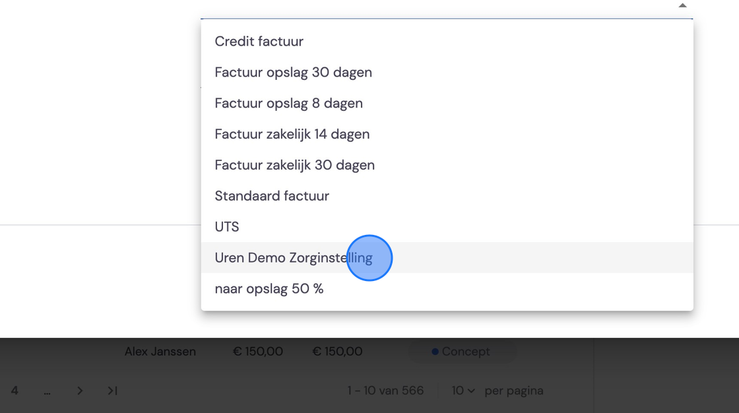739x413 pixels.
Task: Select Factuur opslag 8 dagen
Action: [447, 103]
